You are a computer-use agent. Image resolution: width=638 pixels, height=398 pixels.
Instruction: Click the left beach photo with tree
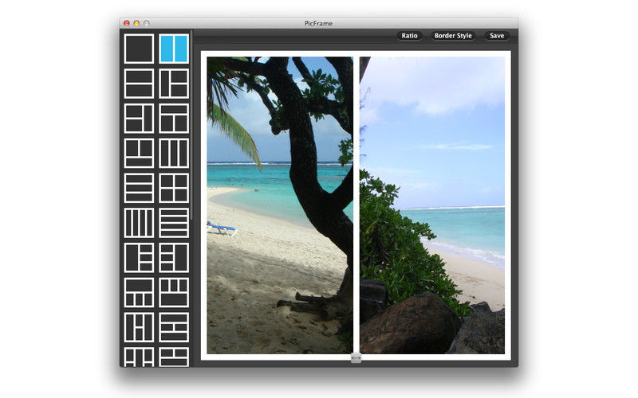pos(280,205)
